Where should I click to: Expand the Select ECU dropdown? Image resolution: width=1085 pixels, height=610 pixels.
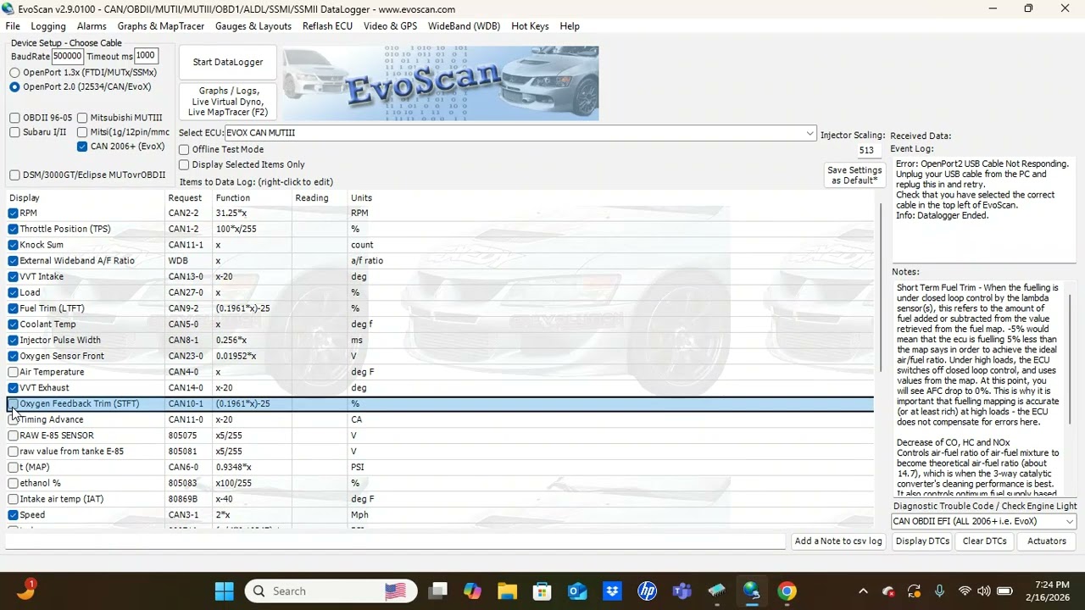(x=810, y=133)
